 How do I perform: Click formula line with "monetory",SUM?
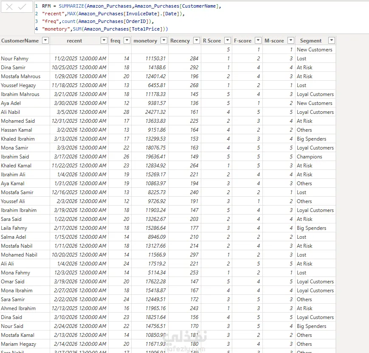(105, 29)
